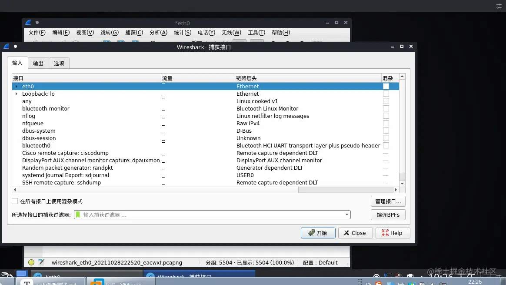506x285 pixels.
Task: Sort by the 链路层头 column header
Action: [x=308, y=78]
